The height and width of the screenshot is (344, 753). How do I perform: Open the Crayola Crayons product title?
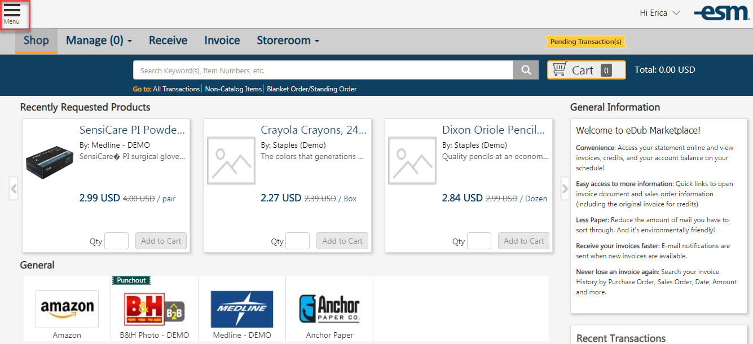point(314,130)
